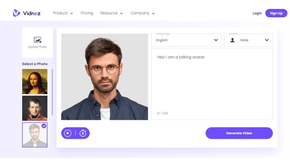Expand the Company menu
290x165 pixels.
143,13
